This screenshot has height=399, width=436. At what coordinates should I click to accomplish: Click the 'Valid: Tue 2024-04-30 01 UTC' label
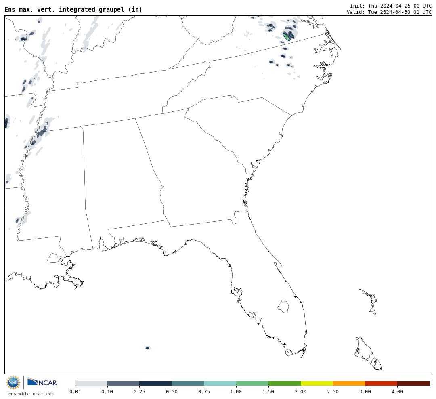point(389,12)
